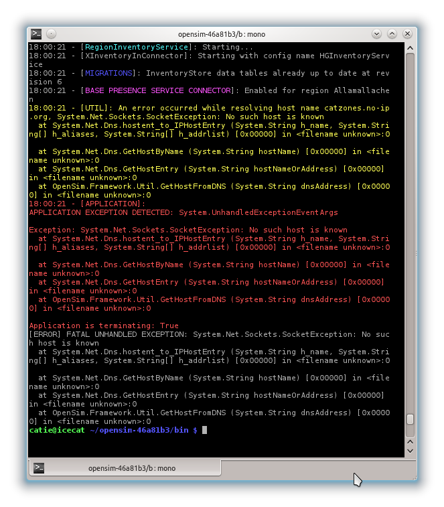444x507 pixels.
Task: Click APPLICATION EXCEPTION DETECTED line
Action: click(183, 212)
